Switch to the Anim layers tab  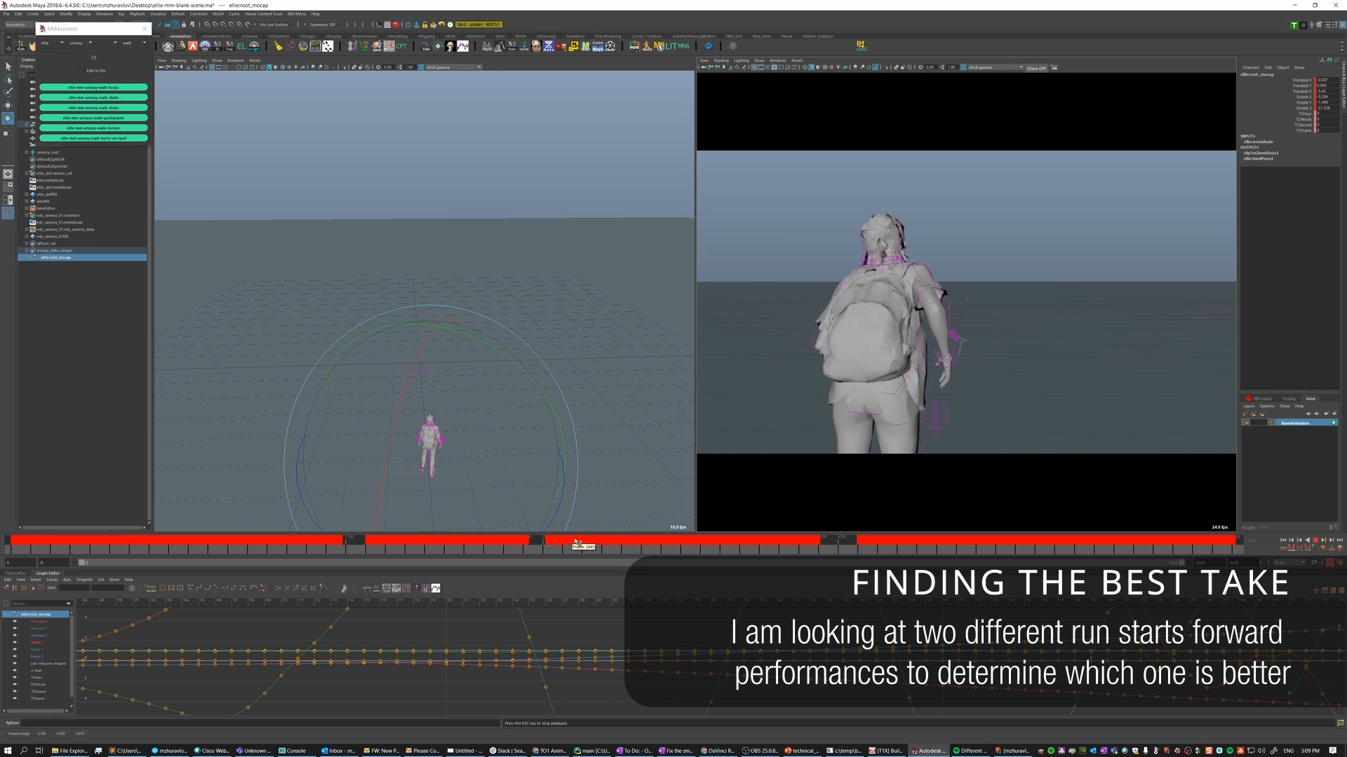click(1311, 398)
